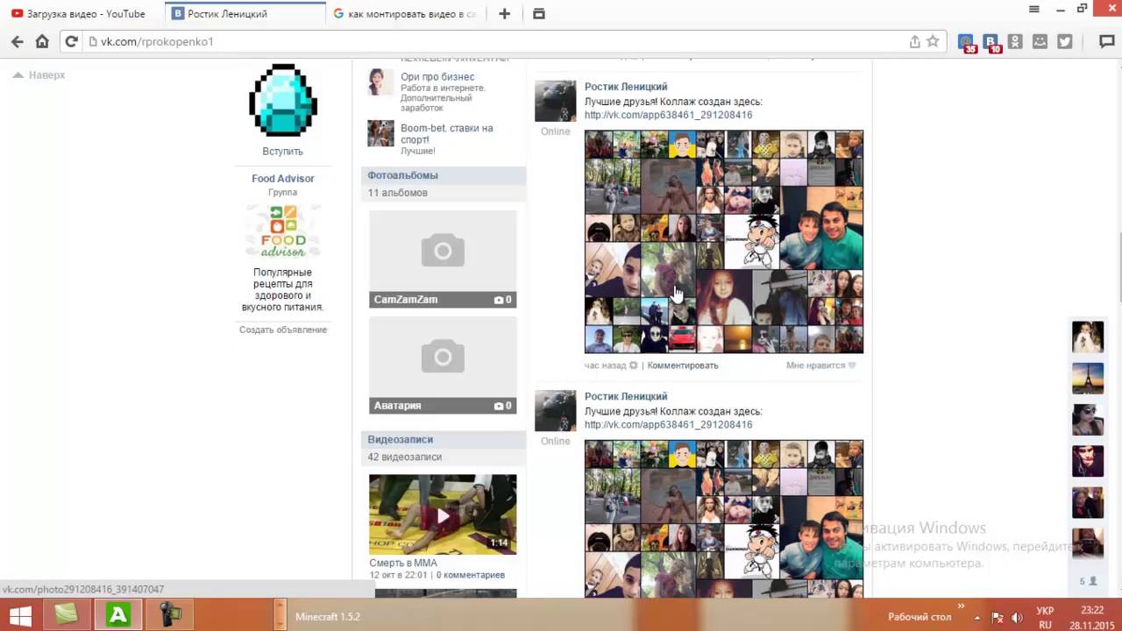Click the second post's author avatar
The width and height of the screenshot is (1122, 631).
(x=556, y=410)
